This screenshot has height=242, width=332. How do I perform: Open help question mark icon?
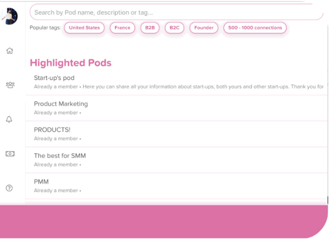point(10,188)
